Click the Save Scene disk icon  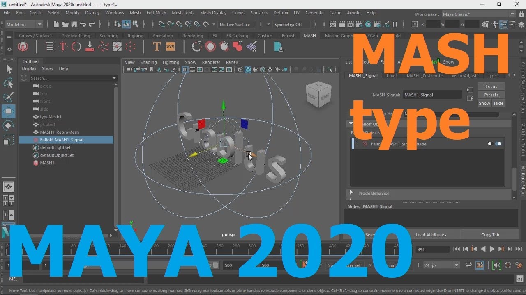[74, 25]
